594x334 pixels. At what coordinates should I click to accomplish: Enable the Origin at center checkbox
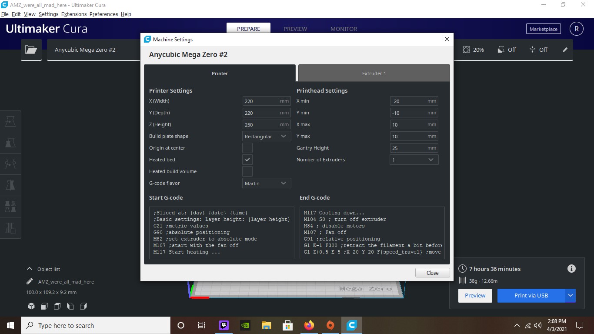[247, 148]
